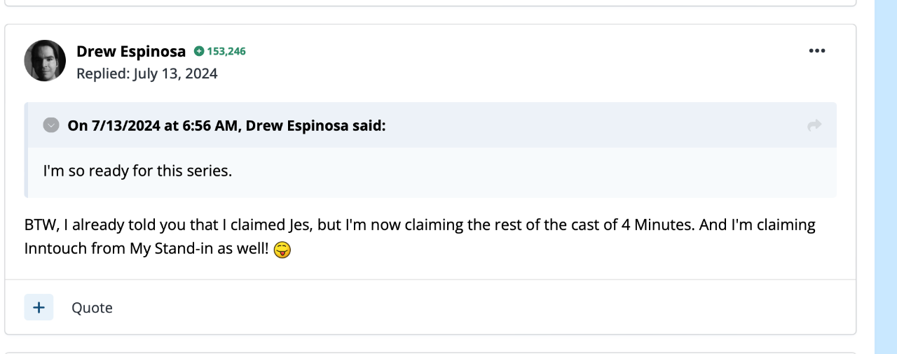This screenshot has height=354, width=897.
Task: Click the word "claiming" ending first post line
Action: pos(784,225)
